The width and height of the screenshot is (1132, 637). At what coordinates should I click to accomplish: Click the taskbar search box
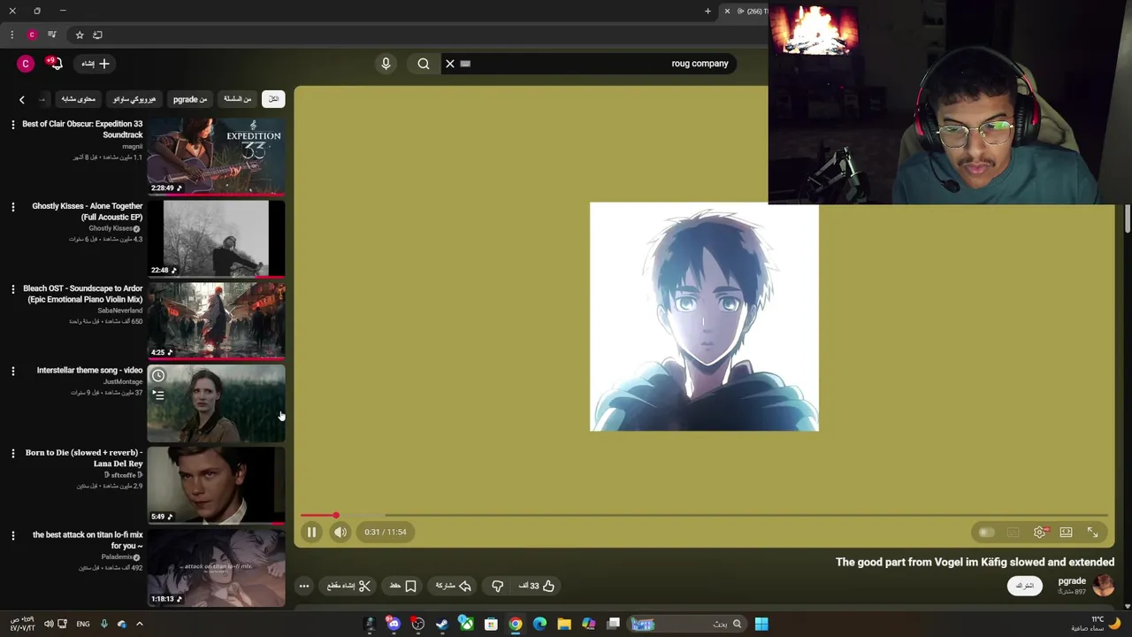687,624
